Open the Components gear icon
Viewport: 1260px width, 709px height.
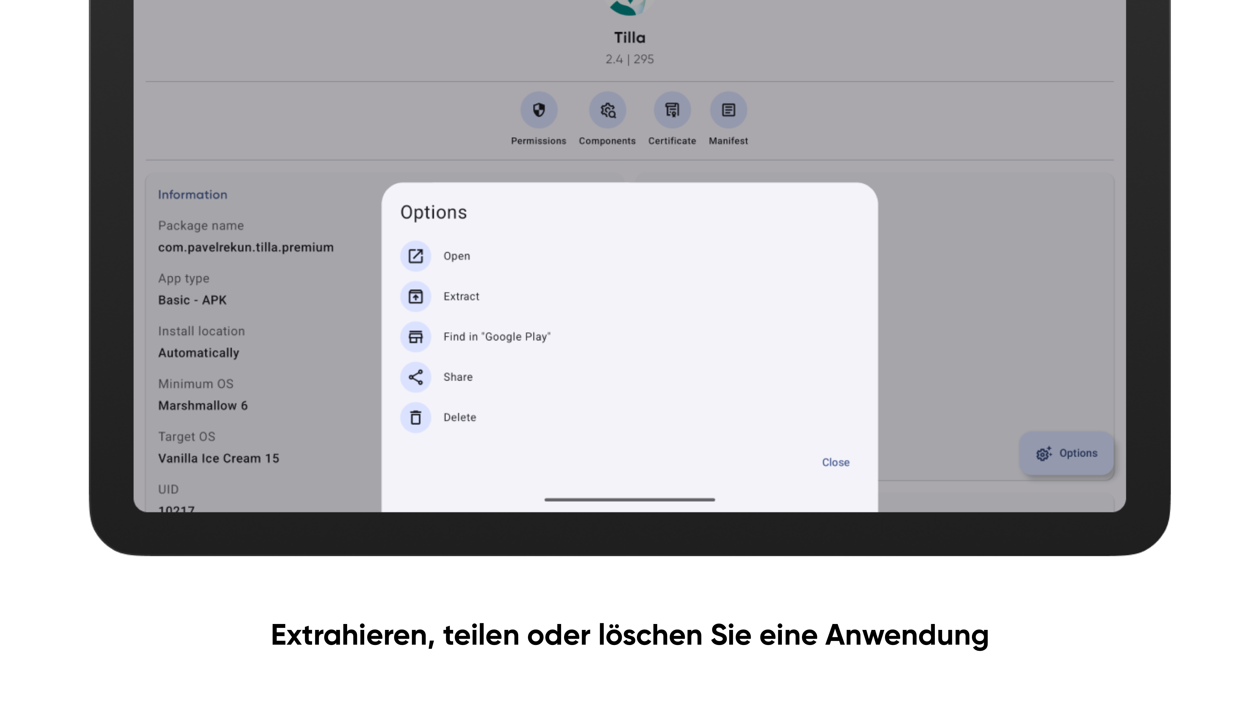(x=607, y=110)
